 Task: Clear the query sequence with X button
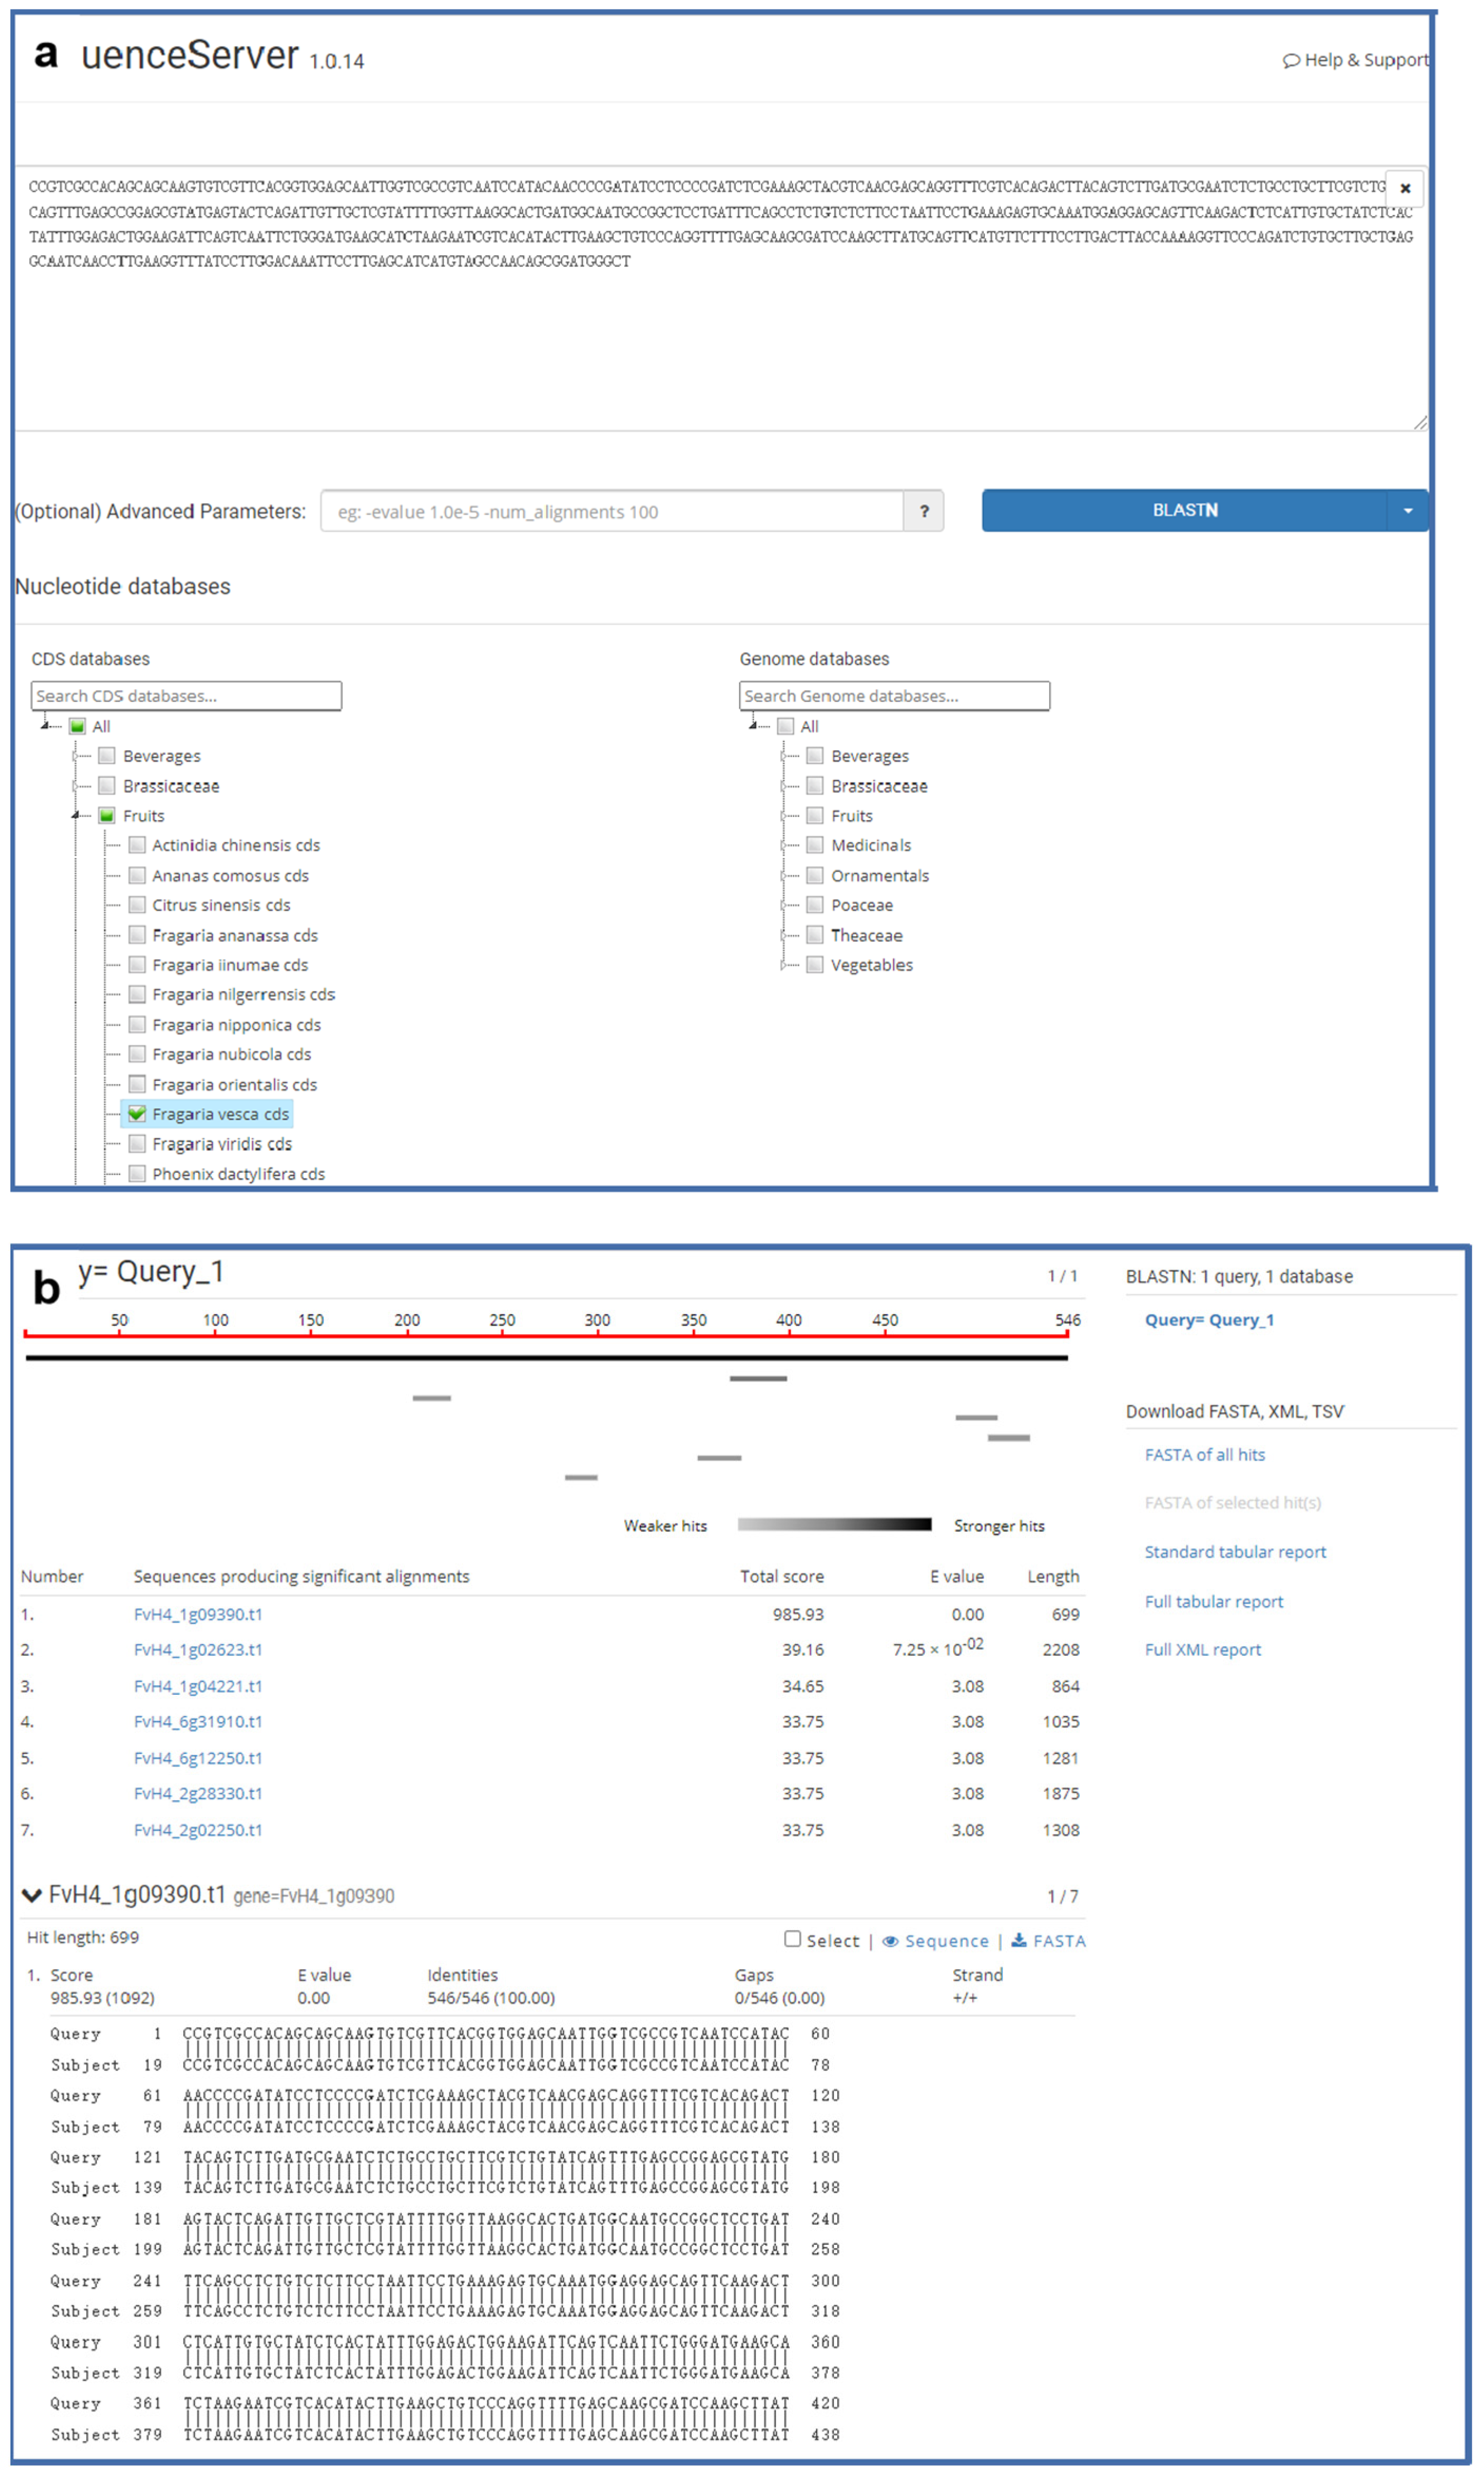1404,188
